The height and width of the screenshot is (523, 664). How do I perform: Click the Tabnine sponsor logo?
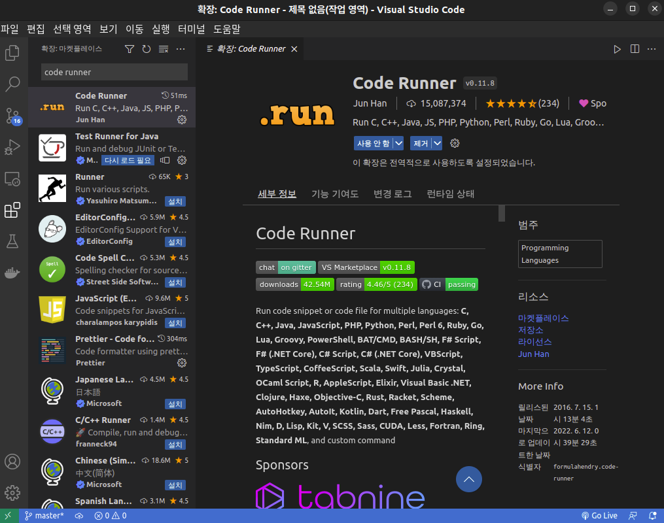[340, 496]
